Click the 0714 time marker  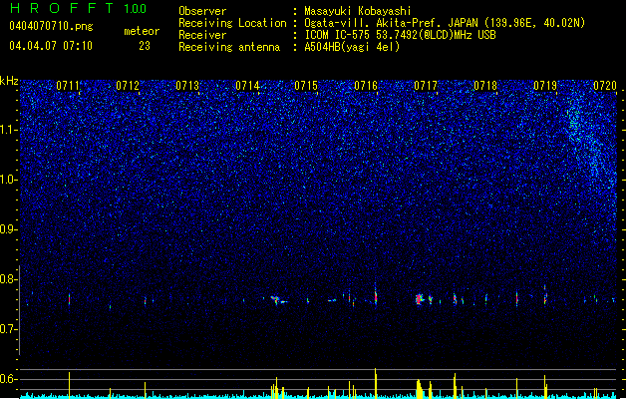point(247,86)
